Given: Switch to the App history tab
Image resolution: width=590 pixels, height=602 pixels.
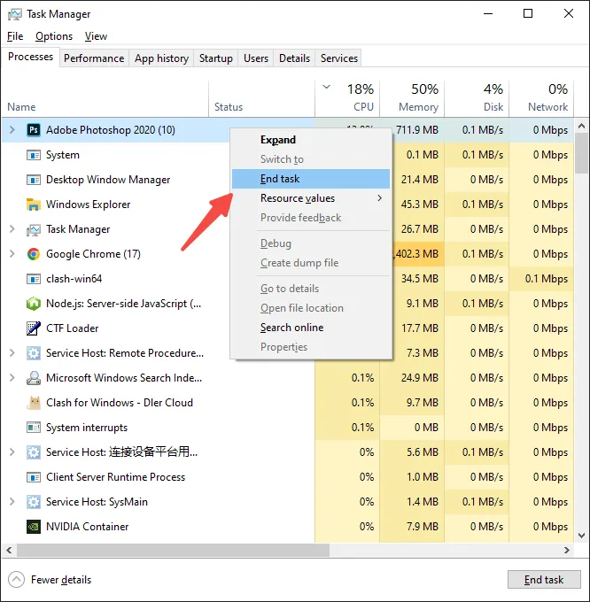Looking at the screenshot, I should (x=161, y=58).
